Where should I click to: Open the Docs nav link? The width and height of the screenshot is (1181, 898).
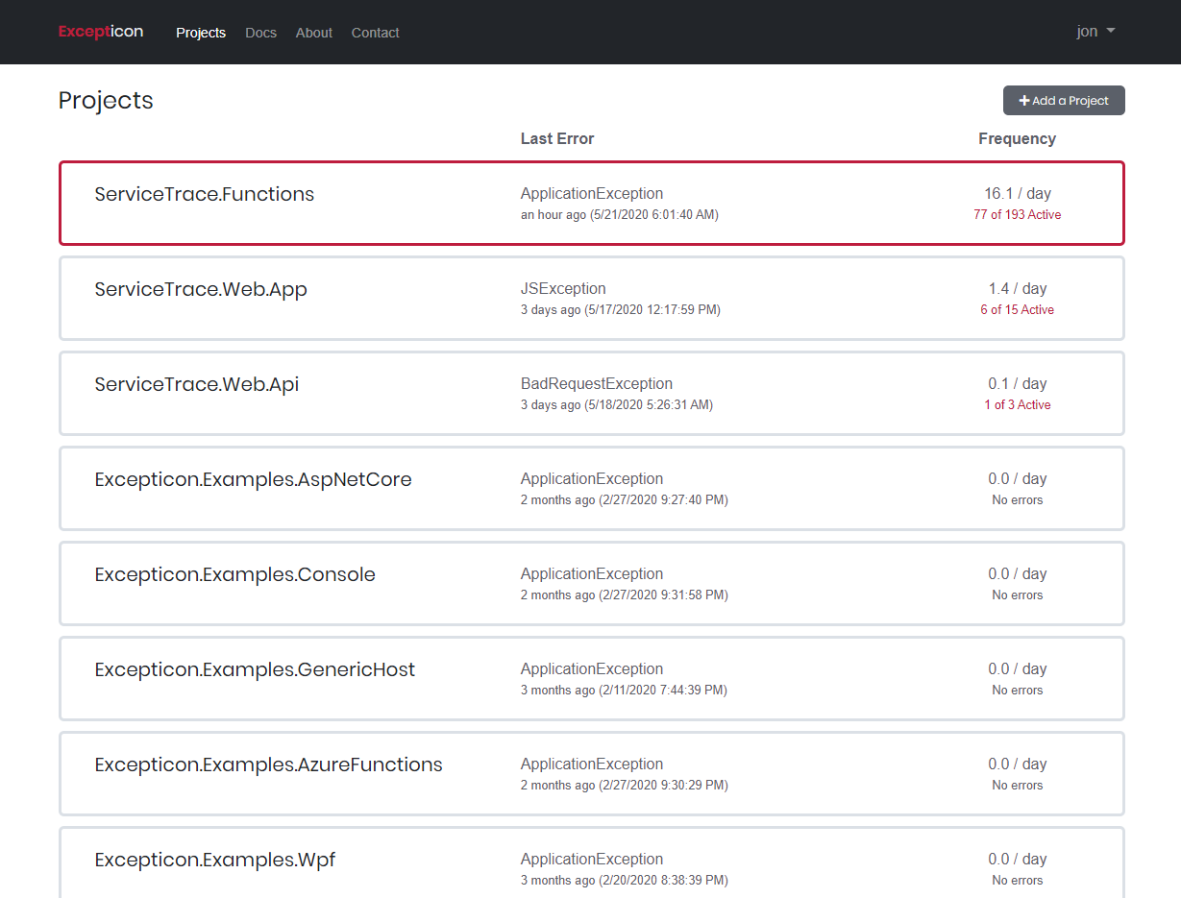tap(260, 33)
